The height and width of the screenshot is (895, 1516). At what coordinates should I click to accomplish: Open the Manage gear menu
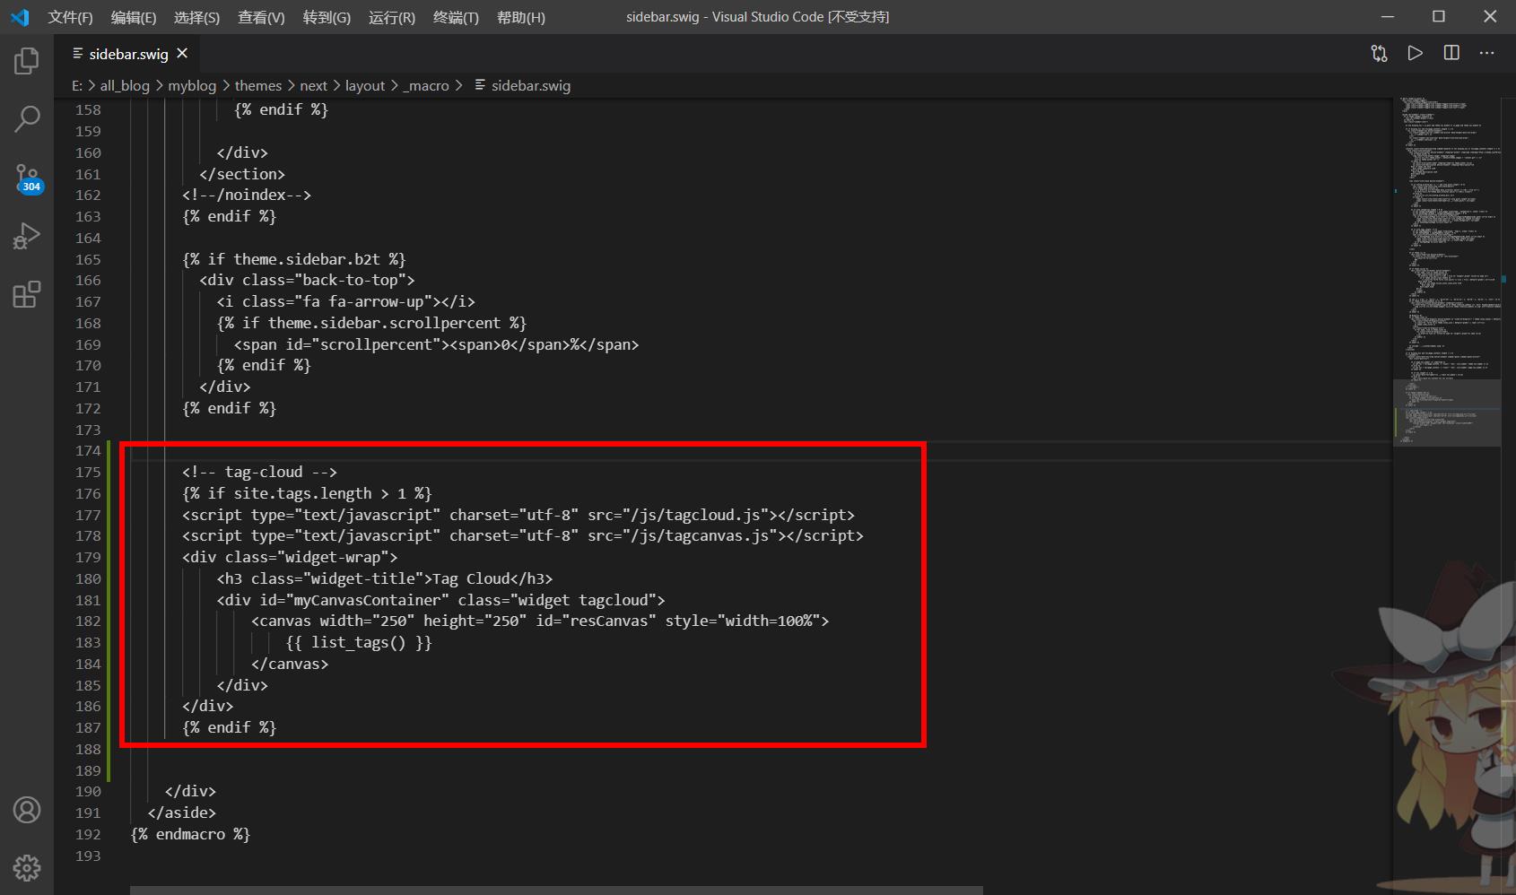tap(27, 867)
